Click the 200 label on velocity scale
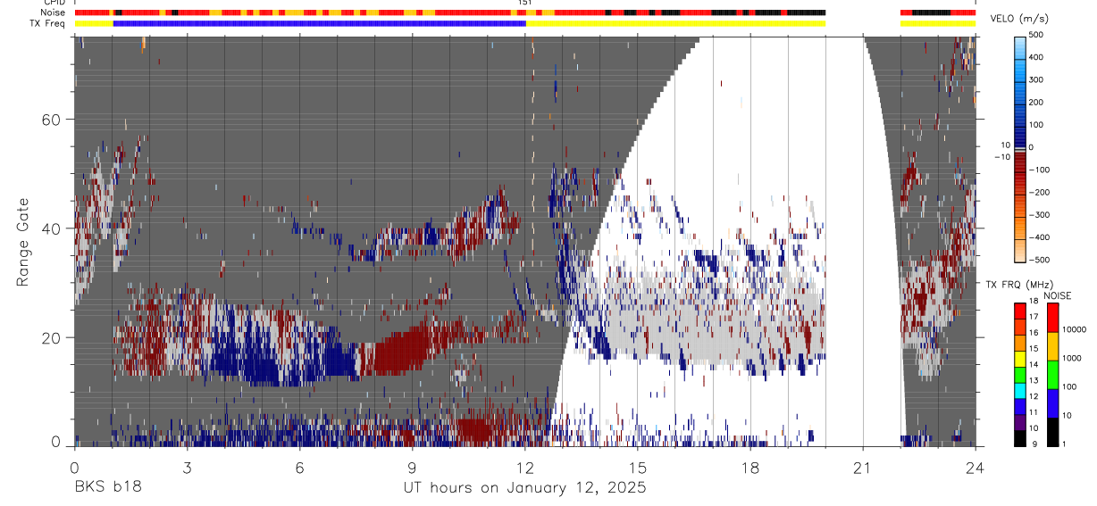Viewport: 1097px width, 506px height. [x=1037, y=103]
